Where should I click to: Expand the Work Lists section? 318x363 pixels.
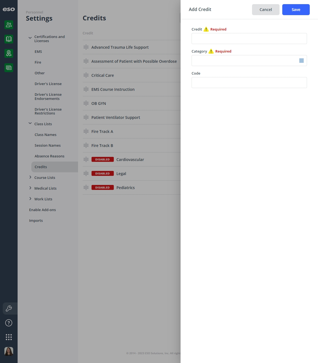[30, 199]
